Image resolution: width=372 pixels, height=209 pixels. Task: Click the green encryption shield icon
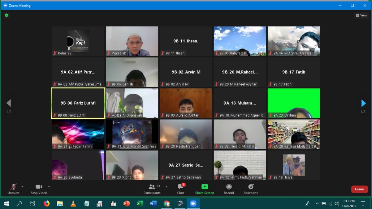click(6, 15)
